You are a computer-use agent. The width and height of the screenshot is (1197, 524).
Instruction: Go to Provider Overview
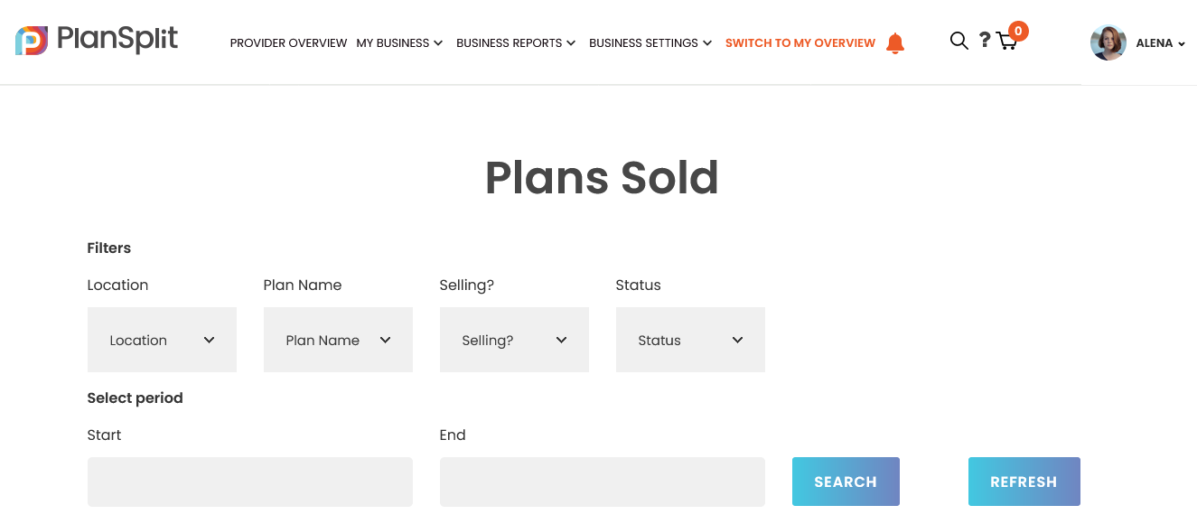(288, 43)
